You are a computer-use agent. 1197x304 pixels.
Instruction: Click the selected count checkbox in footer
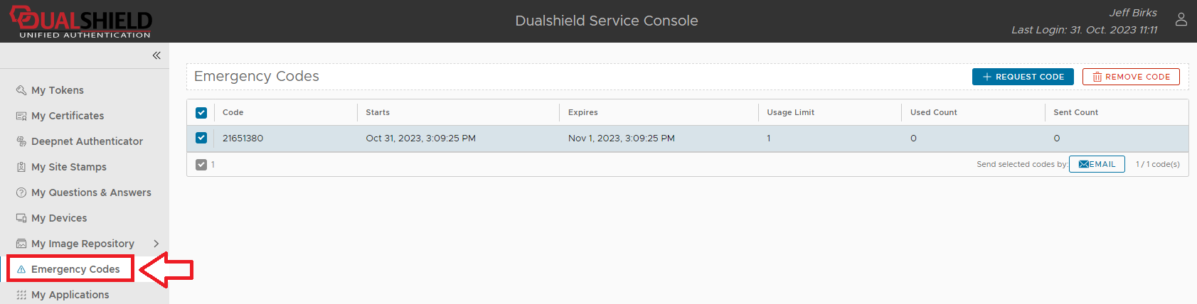tap(201, 165)
